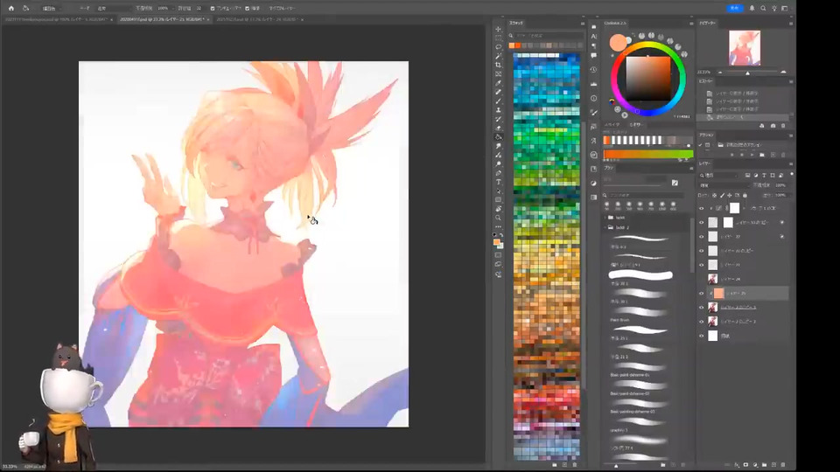Open the opacity 100% dropdown in options bar
Image resolution: width=840 pixels, height=472 pixels.
(x=163, y=8)
